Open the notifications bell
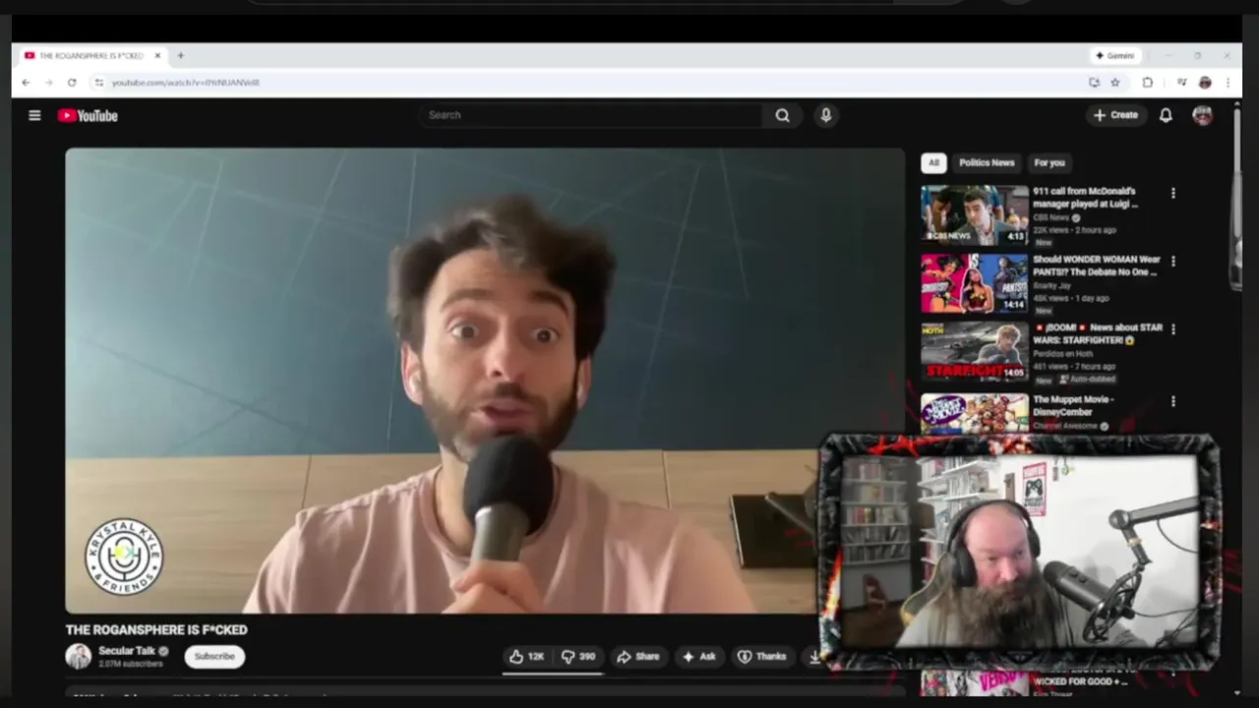This screenshot has width=1259, height=708. pos(1166,115)
